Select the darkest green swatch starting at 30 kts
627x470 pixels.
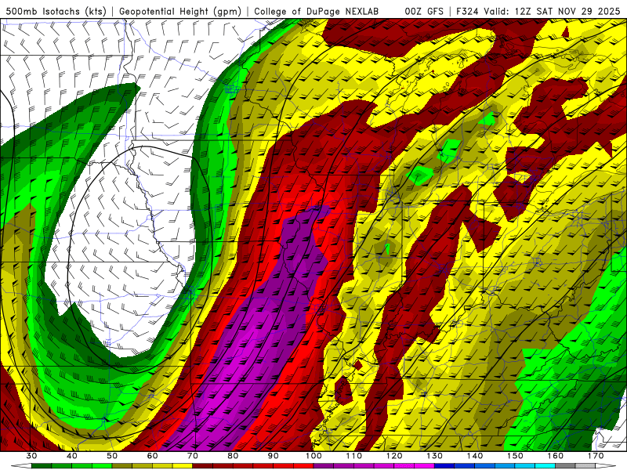(x=42, y=465)
